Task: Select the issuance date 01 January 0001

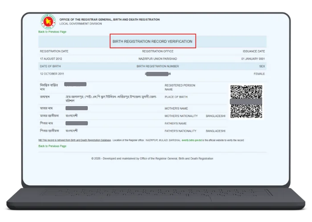Action: (253, 59)
